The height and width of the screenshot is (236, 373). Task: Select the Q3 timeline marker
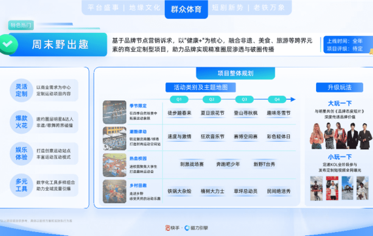pos(244,100)
